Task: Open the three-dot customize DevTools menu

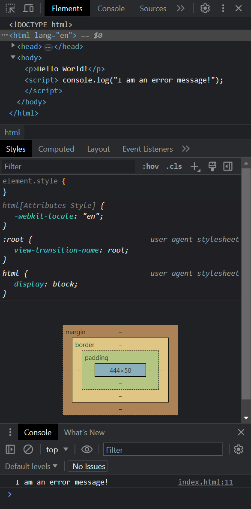Action: coord(223,9)
